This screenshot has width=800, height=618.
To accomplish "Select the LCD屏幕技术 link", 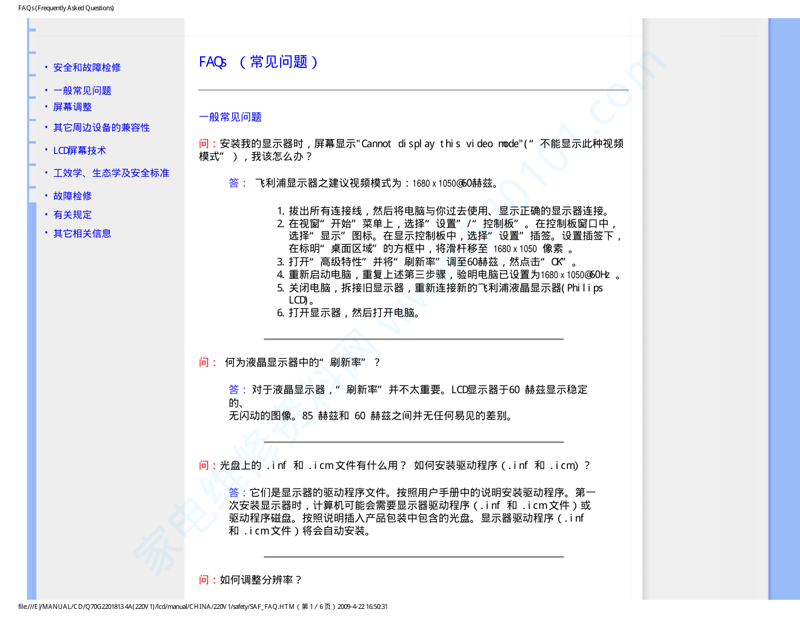I will 79,150.
